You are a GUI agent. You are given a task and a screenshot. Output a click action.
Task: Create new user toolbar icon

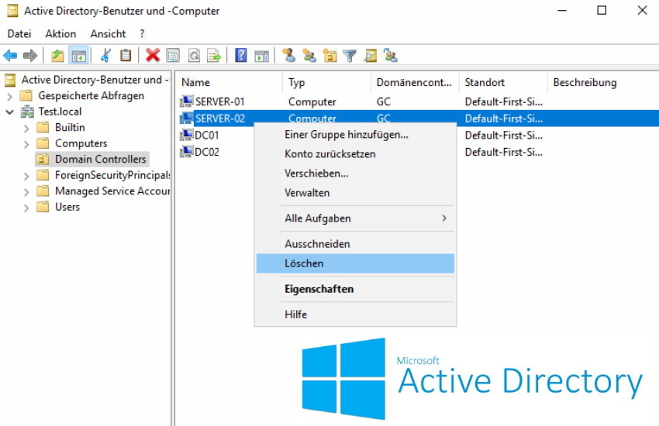pyautogui.click(x=288, y=56)
